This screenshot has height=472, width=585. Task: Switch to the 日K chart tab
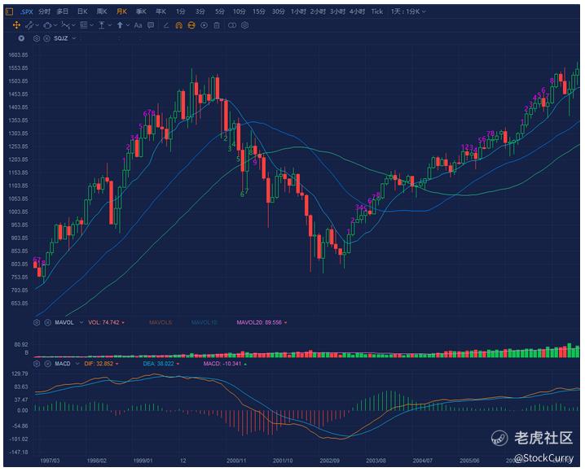coord(82,11)
